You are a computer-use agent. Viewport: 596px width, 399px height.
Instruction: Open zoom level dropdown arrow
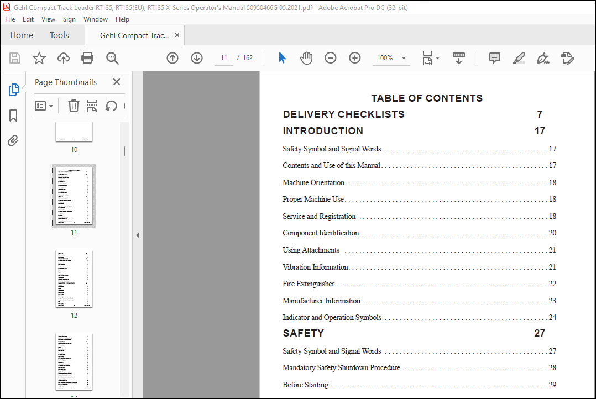coord(404,58)
